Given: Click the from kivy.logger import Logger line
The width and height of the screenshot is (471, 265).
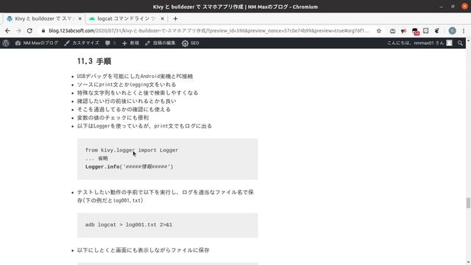Looking at the screenshot, I should tap(132, 150).
